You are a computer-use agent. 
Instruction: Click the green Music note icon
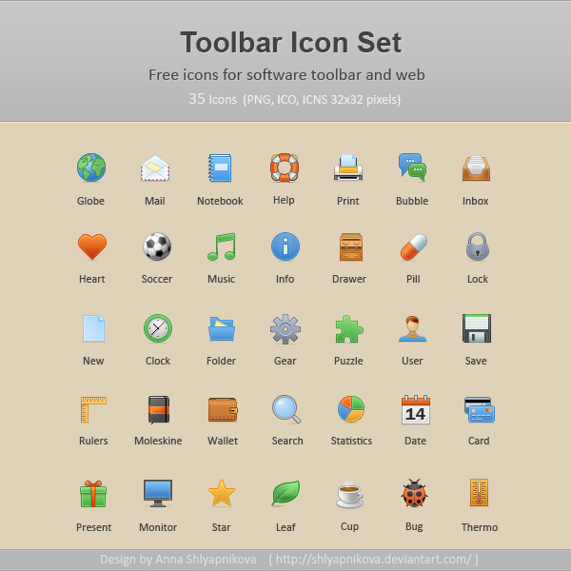[x=221, y=246]
